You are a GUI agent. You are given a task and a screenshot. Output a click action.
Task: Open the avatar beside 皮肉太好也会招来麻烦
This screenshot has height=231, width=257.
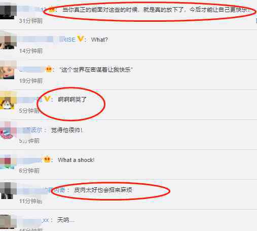coord(7,190)
